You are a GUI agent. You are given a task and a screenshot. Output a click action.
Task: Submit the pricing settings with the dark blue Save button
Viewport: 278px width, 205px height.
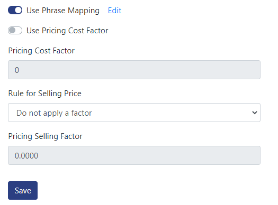(23, 191)
